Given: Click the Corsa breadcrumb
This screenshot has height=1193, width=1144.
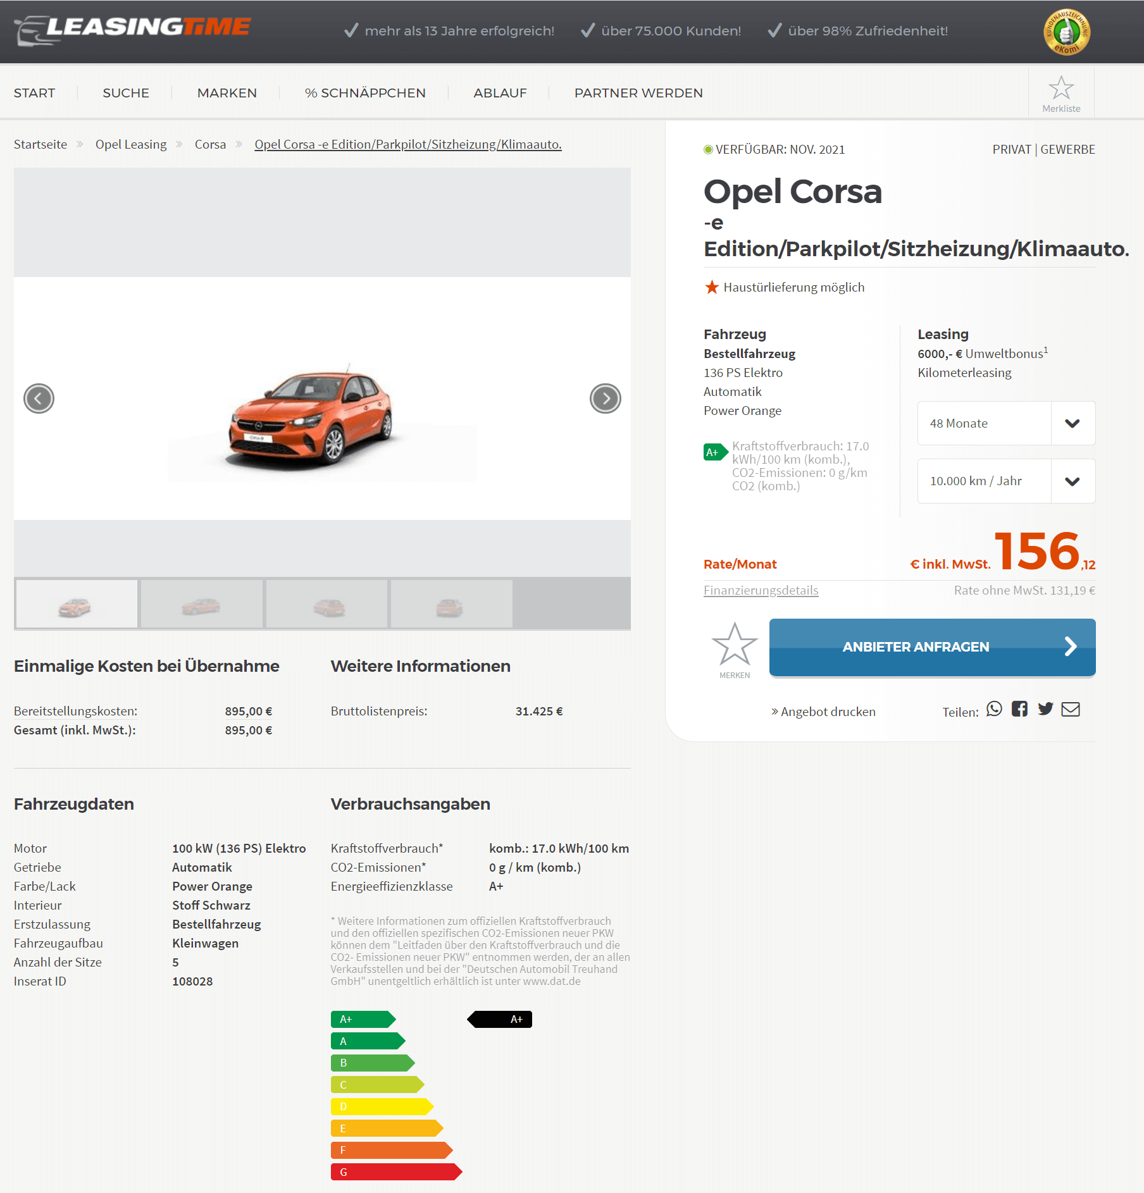Looking at the screenshot, I should [x=210, y=144].
